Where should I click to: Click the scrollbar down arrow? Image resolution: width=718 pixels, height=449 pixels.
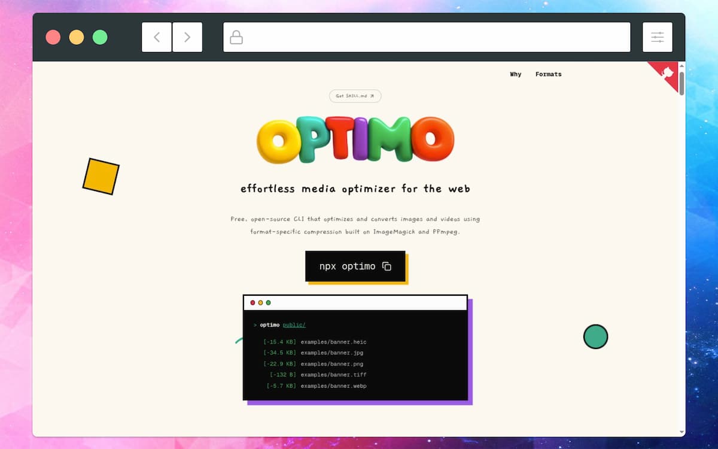click(682, 432)
